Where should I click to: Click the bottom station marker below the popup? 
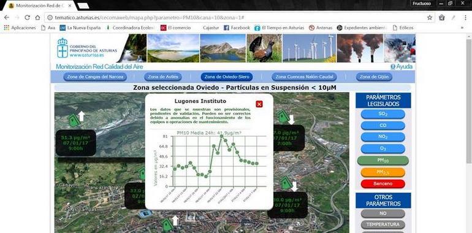[x=167, y=226]
